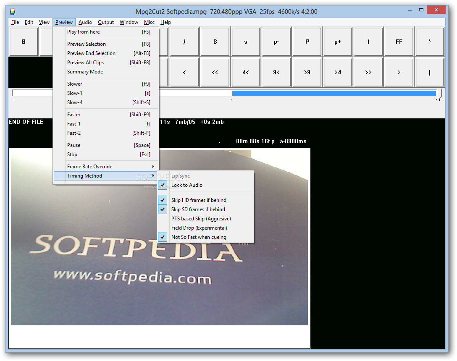The image size is (457, 361).
Task: Expand Frame Rate Override submenu
Action: click(x=106, y=167)
